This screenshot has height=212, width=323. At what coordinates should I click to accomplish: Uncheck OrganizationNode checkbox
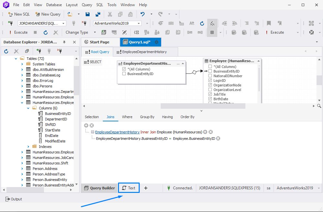[x=210, y=85]
